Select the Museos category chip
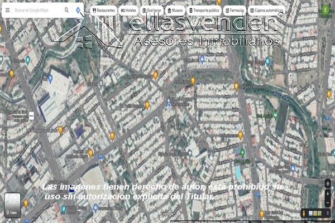Screen dimensions: 335x223 [175, 10]
